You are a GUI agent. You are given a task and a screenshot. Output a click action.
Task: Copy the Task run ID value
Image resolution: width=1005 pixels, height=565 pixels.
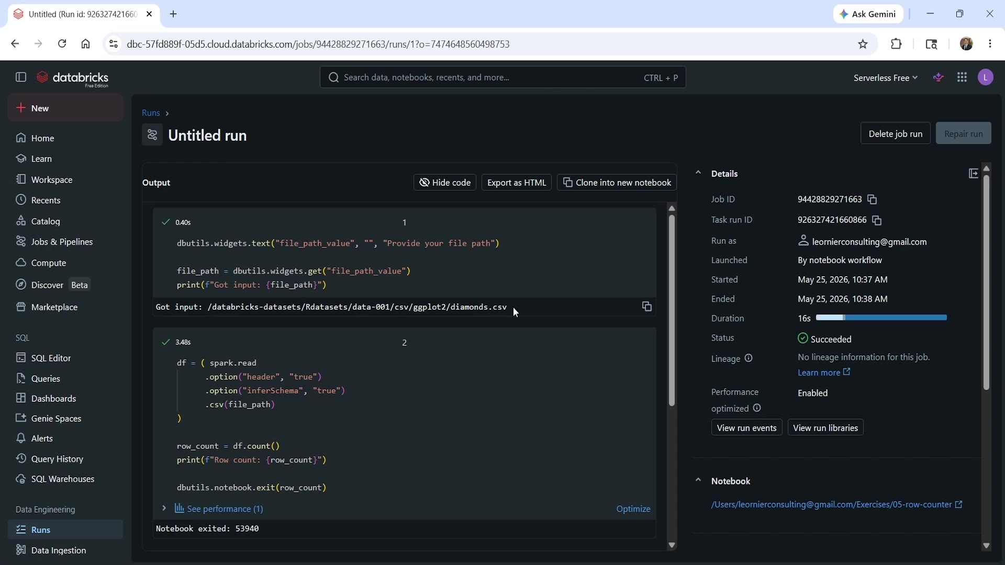pyautogui.click(x=877, y=220)
